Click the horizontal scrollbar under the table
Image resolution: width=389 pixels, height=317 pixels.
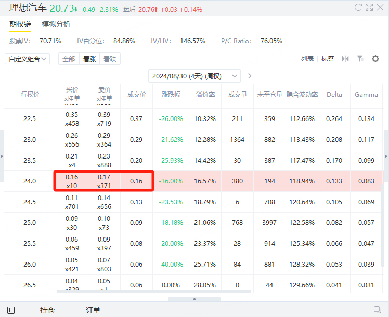pos(154,292)
